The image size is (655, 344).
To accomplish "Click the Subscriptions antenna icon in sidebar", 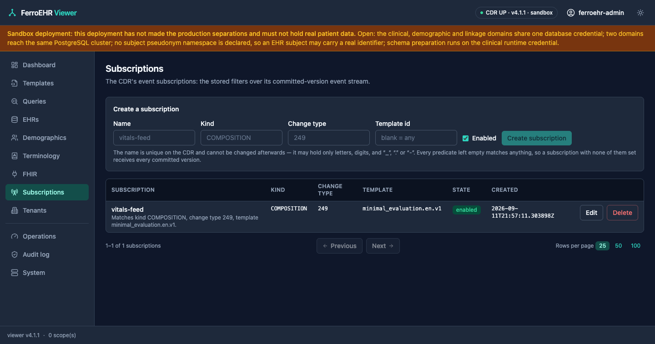I will click(x=15, y=192).
